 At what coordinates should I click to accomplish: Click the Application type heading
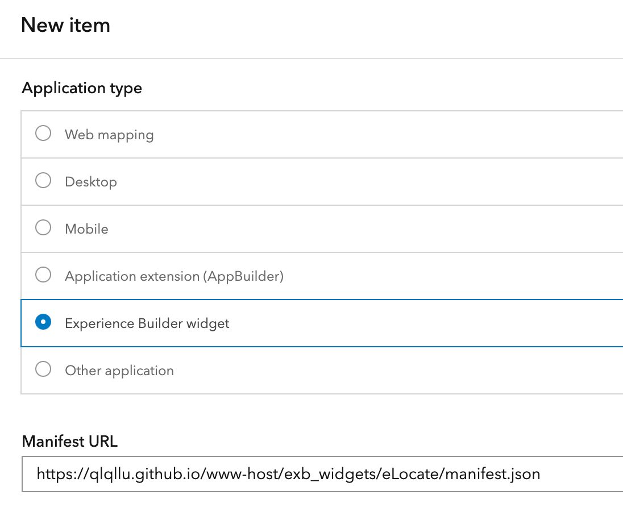click(x=82, y=88)
